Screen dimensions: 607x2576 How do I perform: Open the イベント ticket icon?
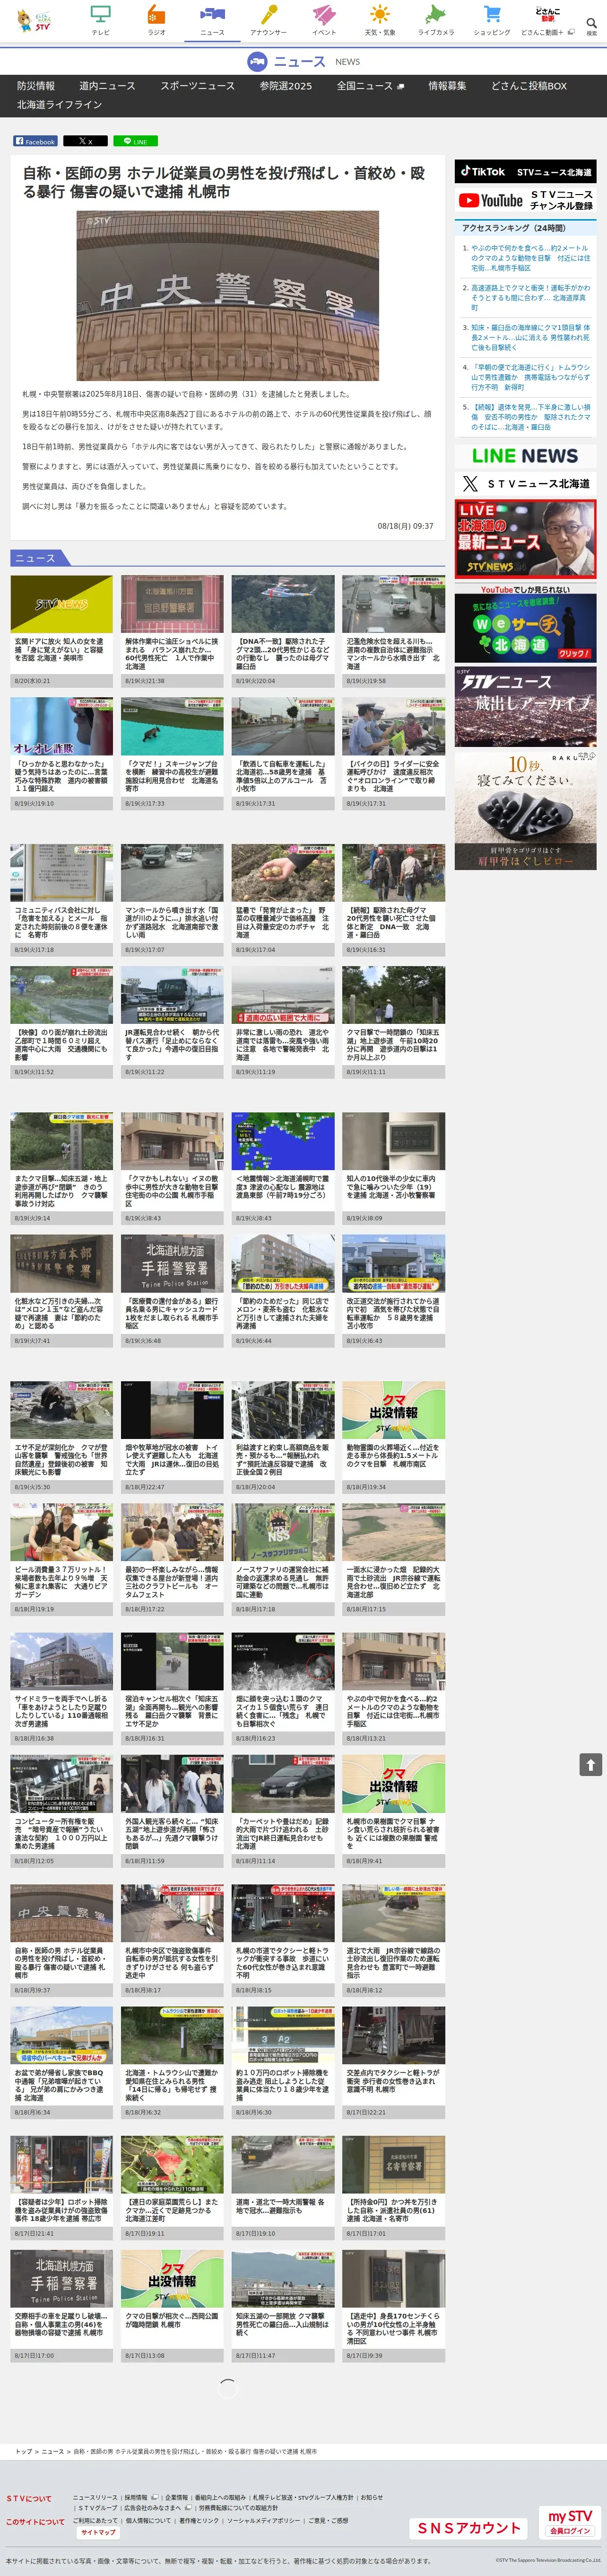click(x=323, y=20)
